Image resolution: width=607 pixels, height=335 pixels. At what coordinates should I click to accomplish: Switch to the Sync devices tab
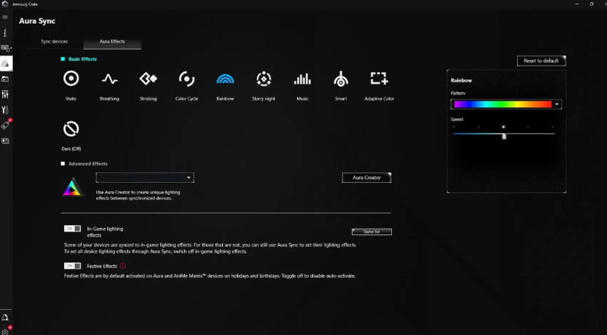coord(54,42)
